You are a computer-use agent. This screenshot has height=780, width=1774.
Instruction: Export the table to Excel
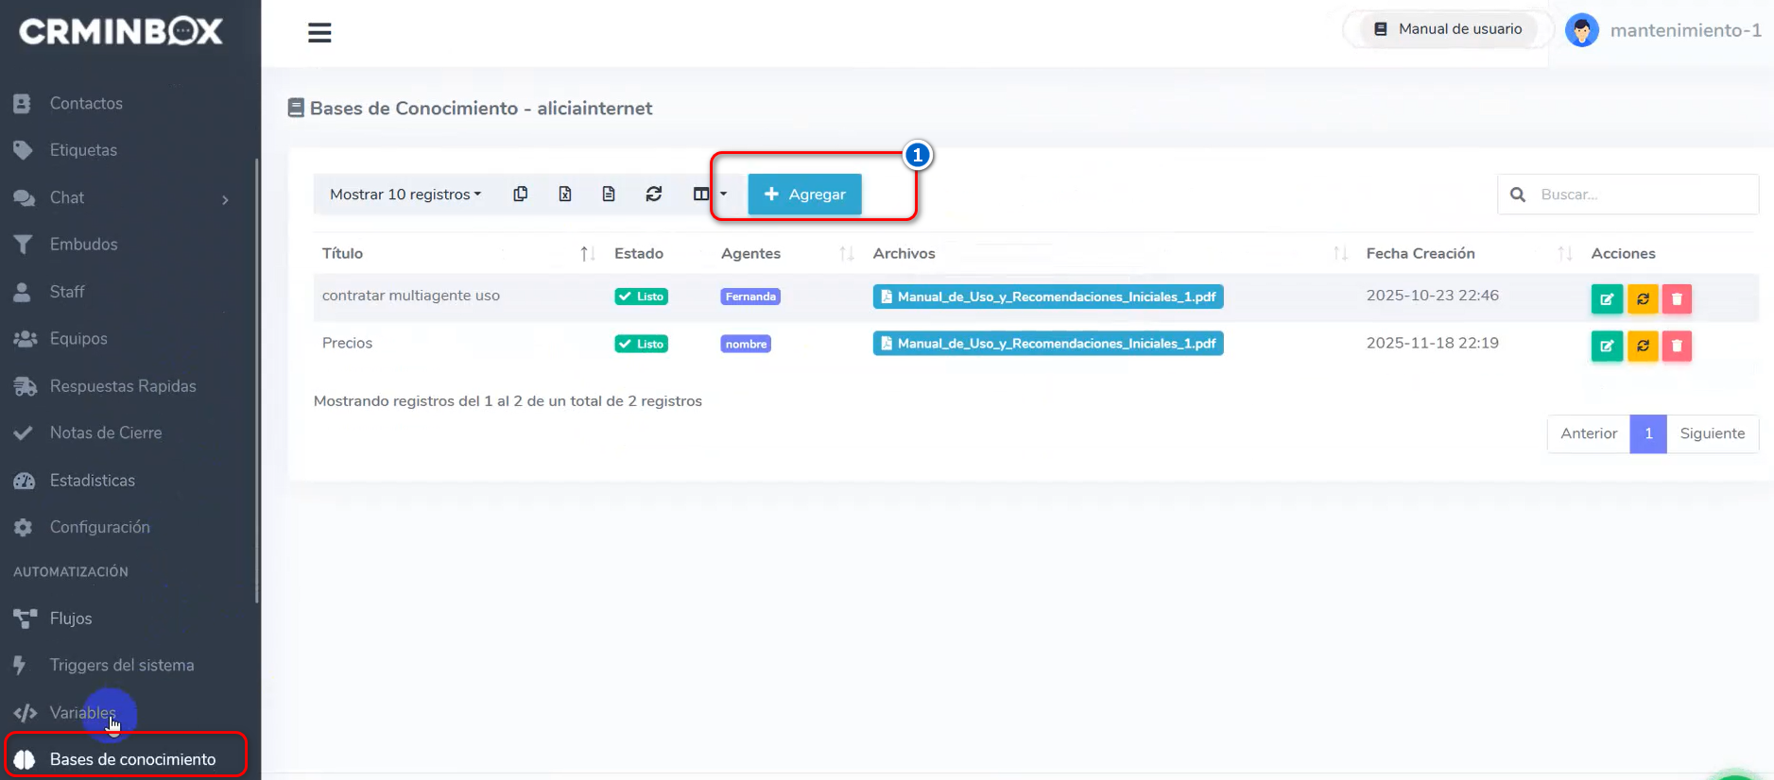pos(564,195)
